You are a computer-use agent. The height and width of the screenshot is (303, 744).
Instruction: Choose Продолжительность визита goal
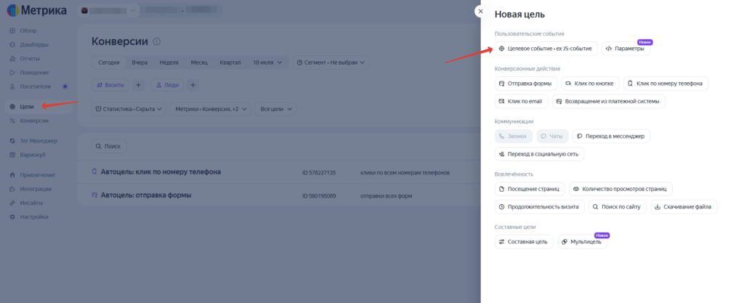[539, 207]
